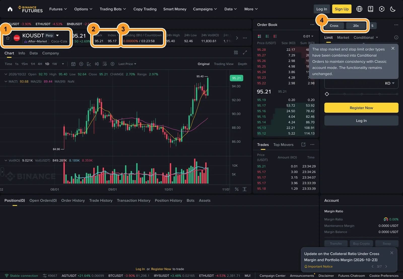Toggle percentage scale on chart
Image resolution: width=403 pixels, height=279 pixels.
(237, 189)
